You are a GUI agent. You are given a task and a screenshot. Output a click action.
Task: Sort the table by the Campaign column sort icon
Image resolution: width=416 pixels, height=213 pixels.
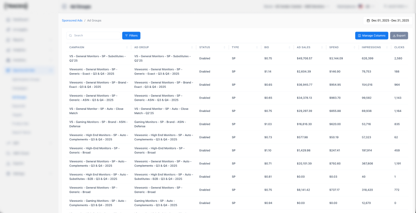(127, 47)
